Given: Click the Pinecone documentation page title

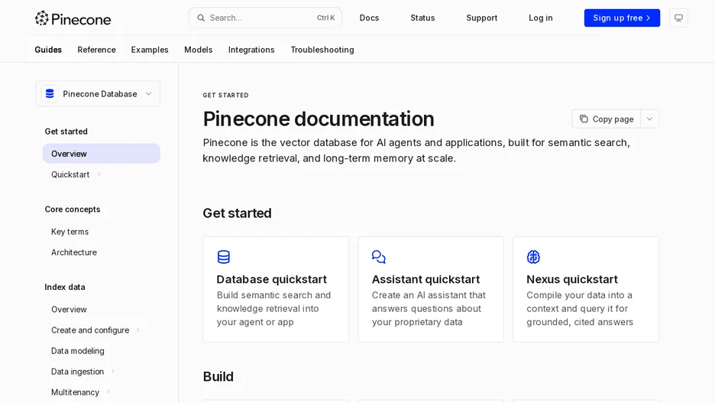Looking at the screenshot, I should tap(319, 119).
